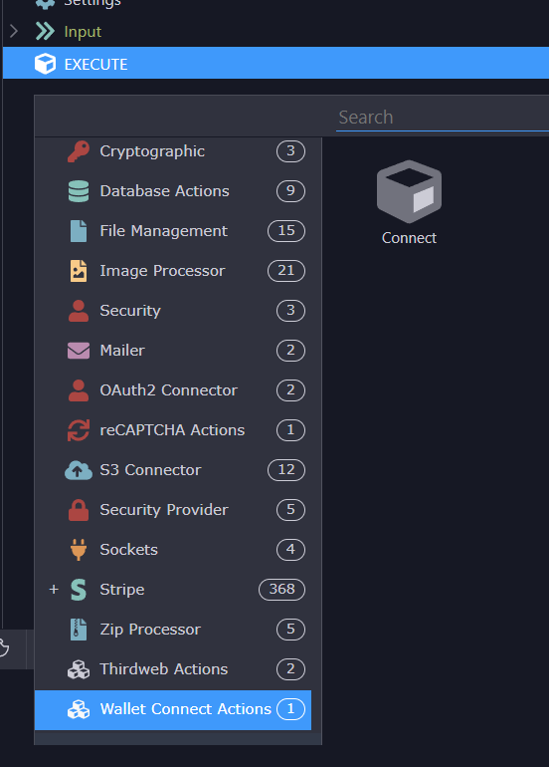Focus the Search actions field
Viewport: 549px width, 767px height.
443,118
